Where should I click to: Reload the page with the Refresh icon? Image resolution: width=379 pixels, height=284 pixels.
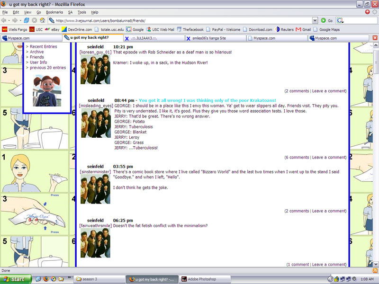tap(27, 20)
